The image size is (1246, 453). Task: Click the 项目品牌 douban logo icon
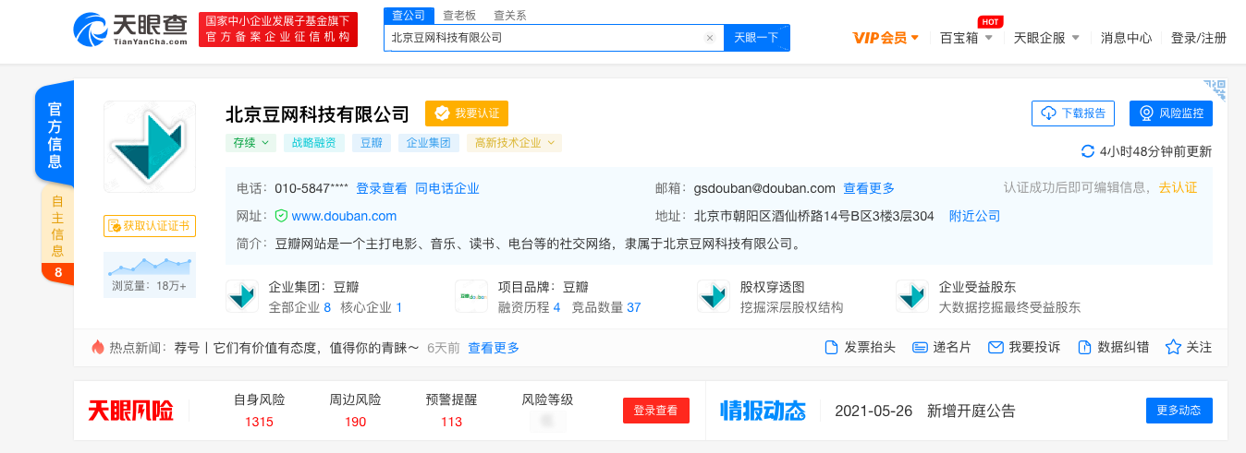471,296
